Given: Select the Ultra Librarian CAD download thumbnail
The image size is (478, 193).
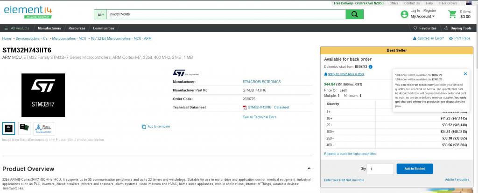Looking at the screenshot, I should point(44,129).
